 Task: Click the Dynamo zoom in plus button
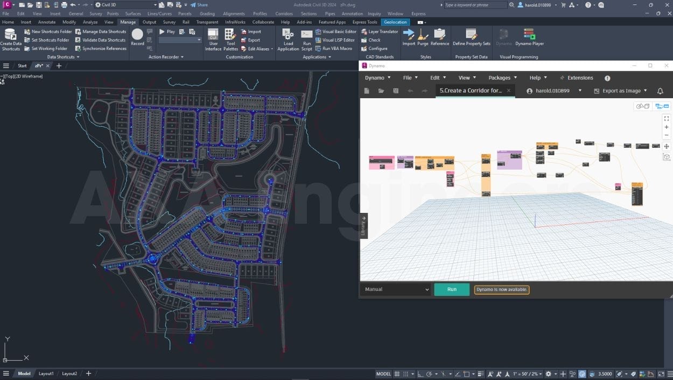tap(667, 127)
